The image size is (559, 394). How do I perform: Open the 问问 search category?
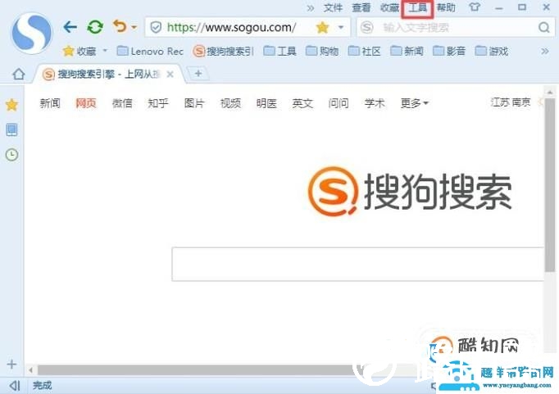tap(339, 103)
